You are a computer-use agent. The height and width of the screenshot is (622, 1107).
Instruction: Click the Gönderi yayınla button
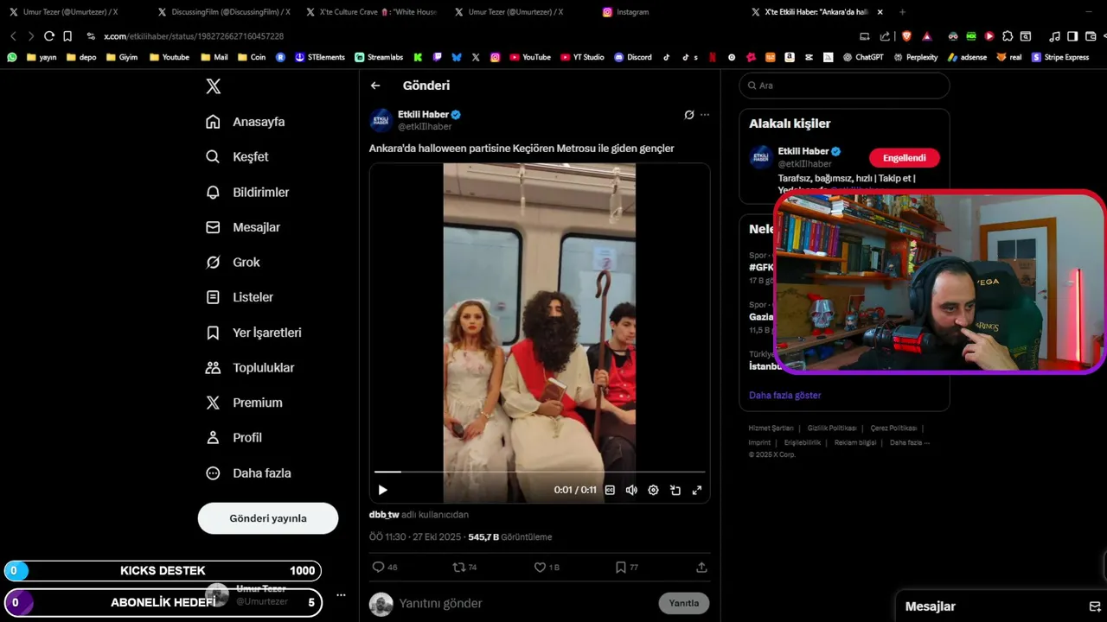click(268, 518)
